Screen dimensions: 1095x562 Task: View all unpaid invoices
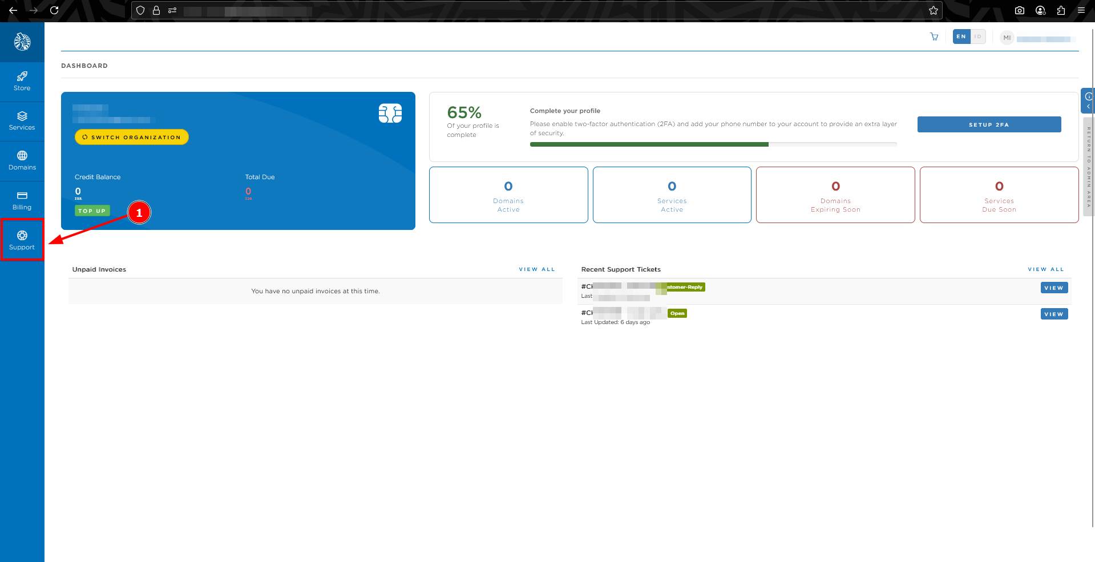pyautogui.click(x=536, y=269)
